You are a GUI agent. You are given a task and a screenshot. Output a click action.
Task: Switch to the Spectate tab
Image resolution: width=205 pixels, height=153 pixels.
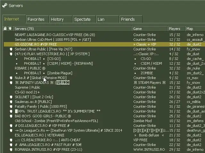tap(84, 19)
